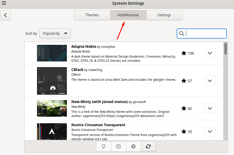Expand the New-Minty options chevron
Viewport: 234px width, 155px height.
click(210, 108)
